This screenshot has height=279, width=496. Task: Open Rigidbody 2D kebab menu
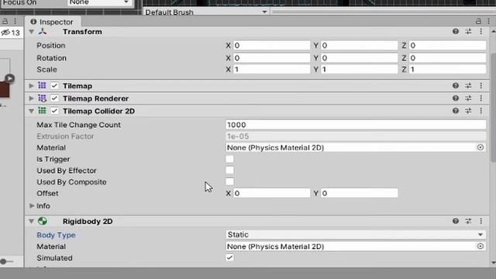[x=481, y=221]
